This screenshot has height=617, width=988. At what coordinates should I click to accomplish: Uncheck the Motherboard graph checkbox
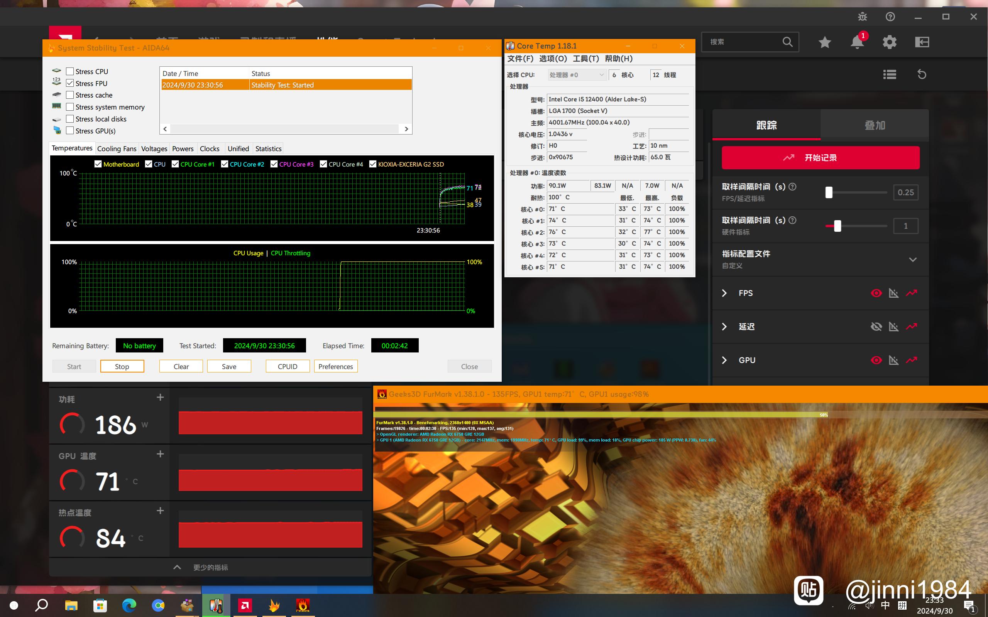pos(98,164)
